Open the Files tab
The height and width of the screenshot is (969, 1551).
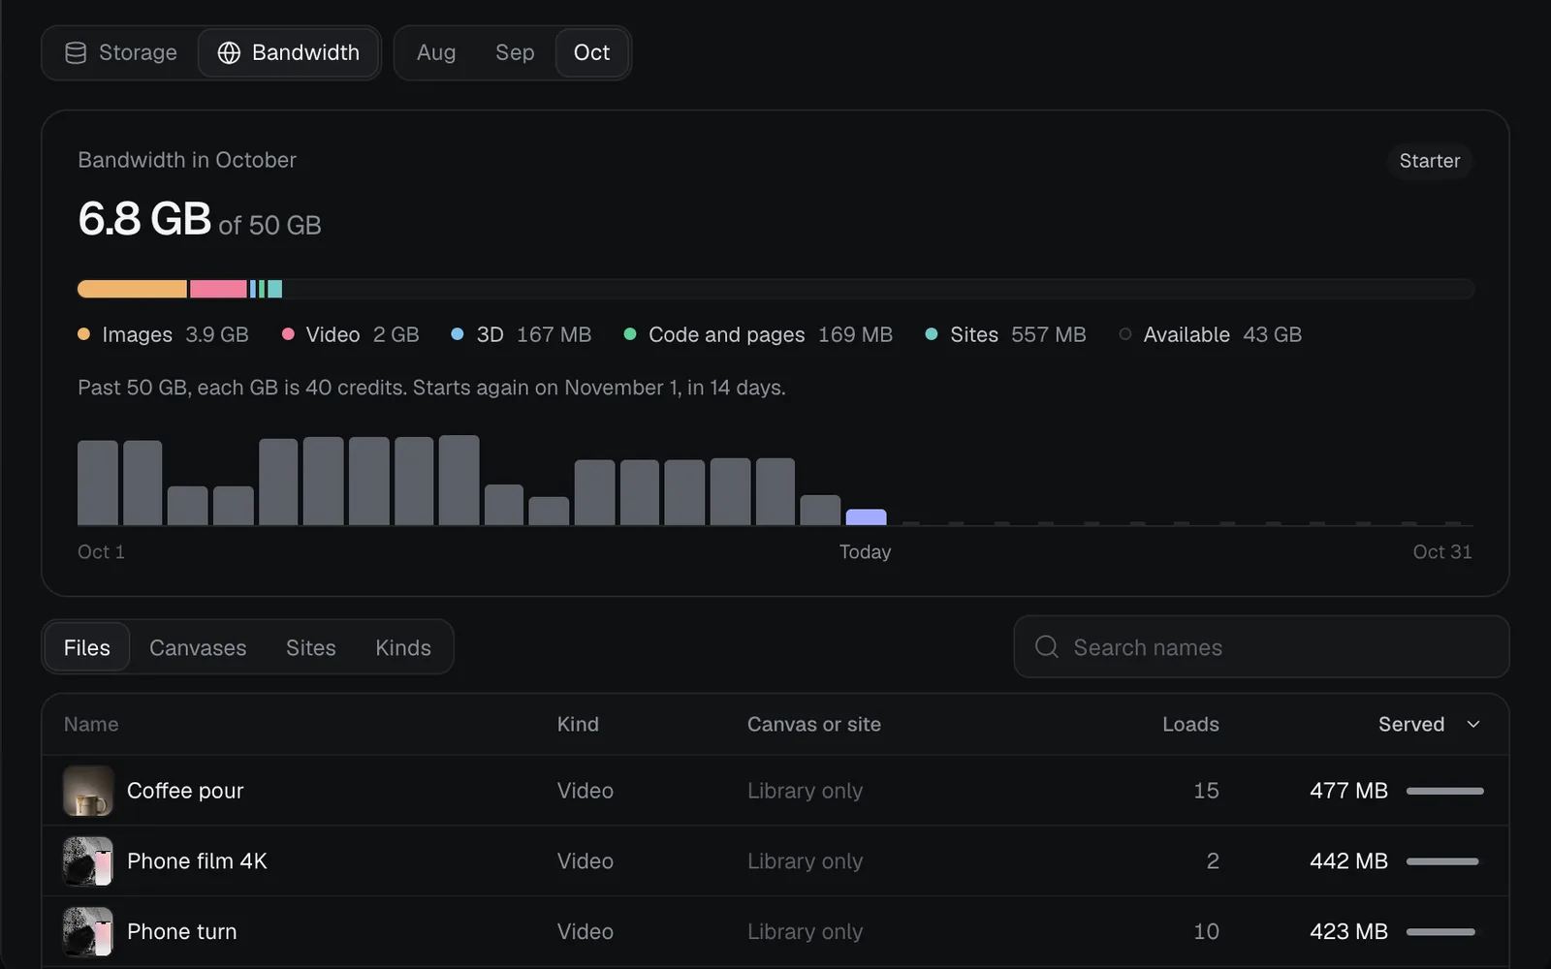pyautogui.click(x=87, y=647)
